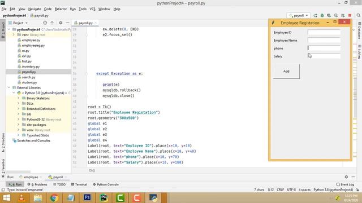Open the Problems tool window
The image size is (362, 203).
37,184
